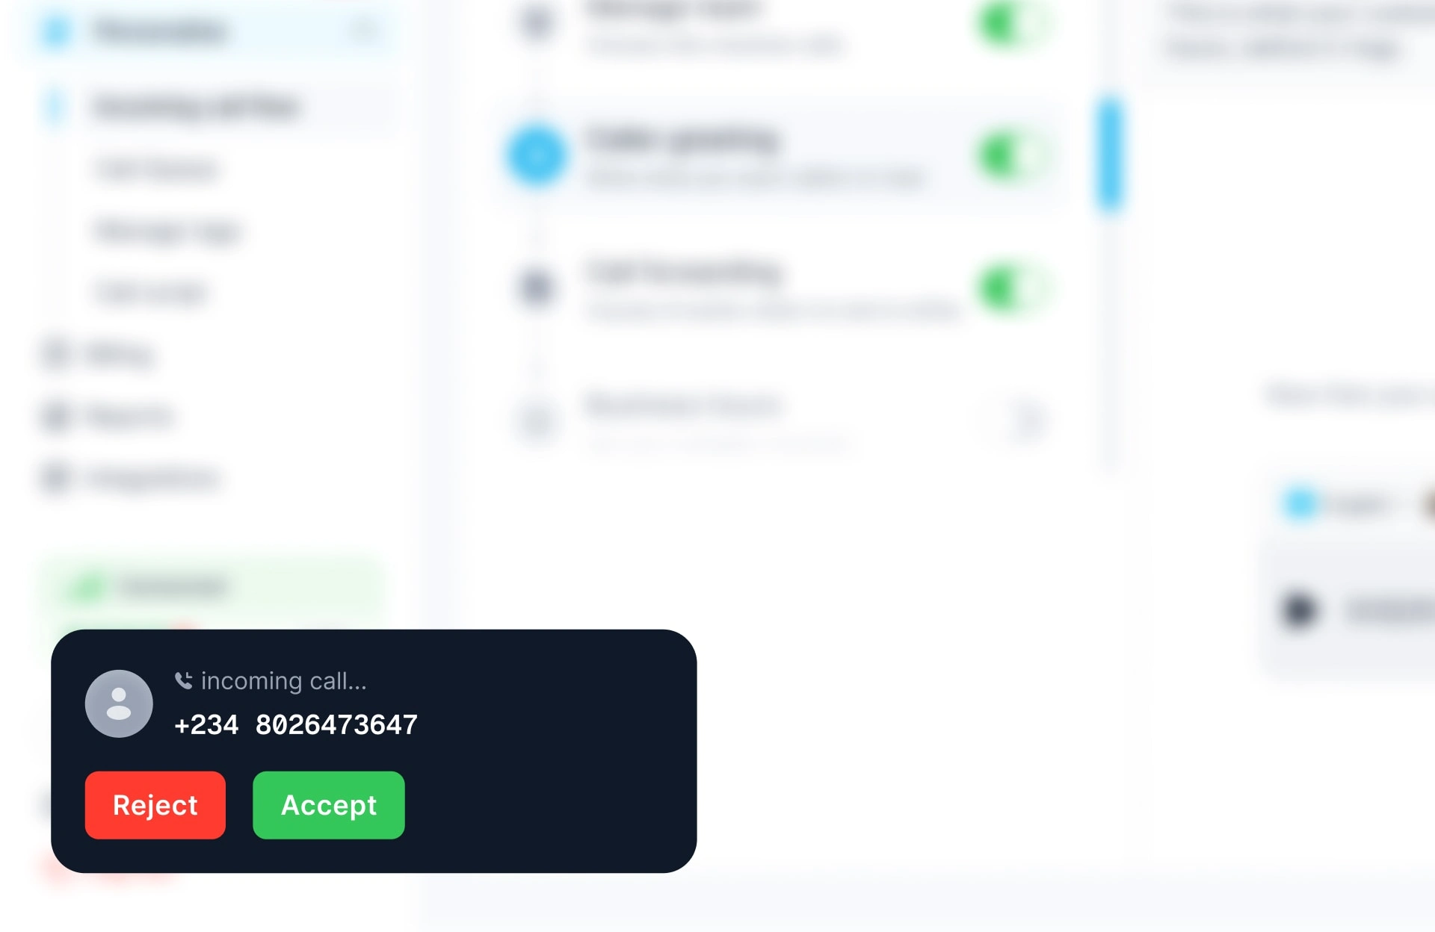Click the pale grey circular icon in the last list row
Image resolution: width=1435 pixels, height=932 pixels.
(x=537, y=420)
